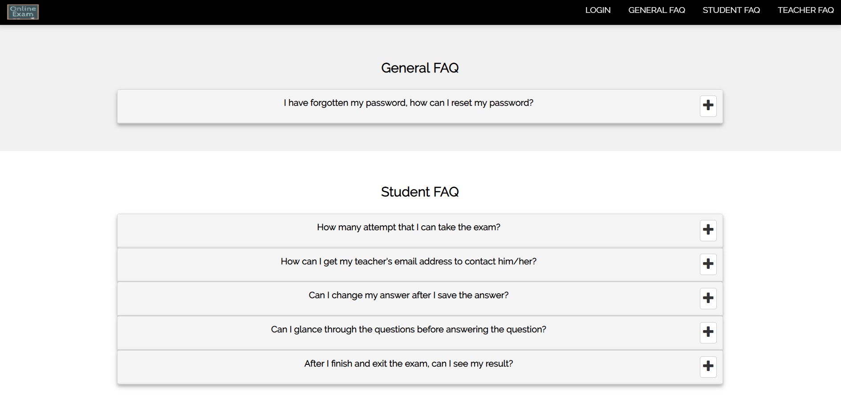Click the black top navigation bar background

pos(312,12)
